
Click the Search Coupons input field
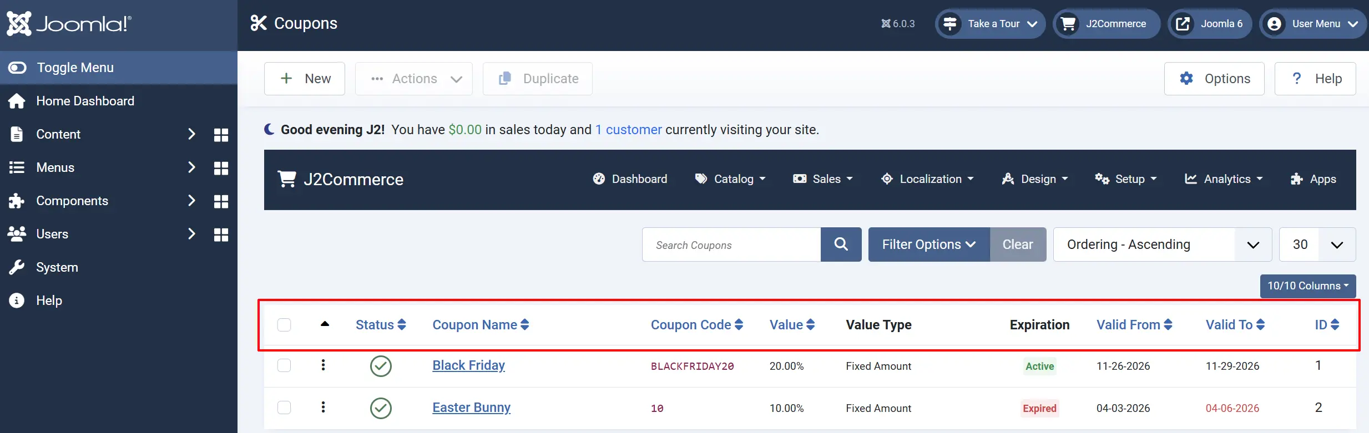click(731, 244)
